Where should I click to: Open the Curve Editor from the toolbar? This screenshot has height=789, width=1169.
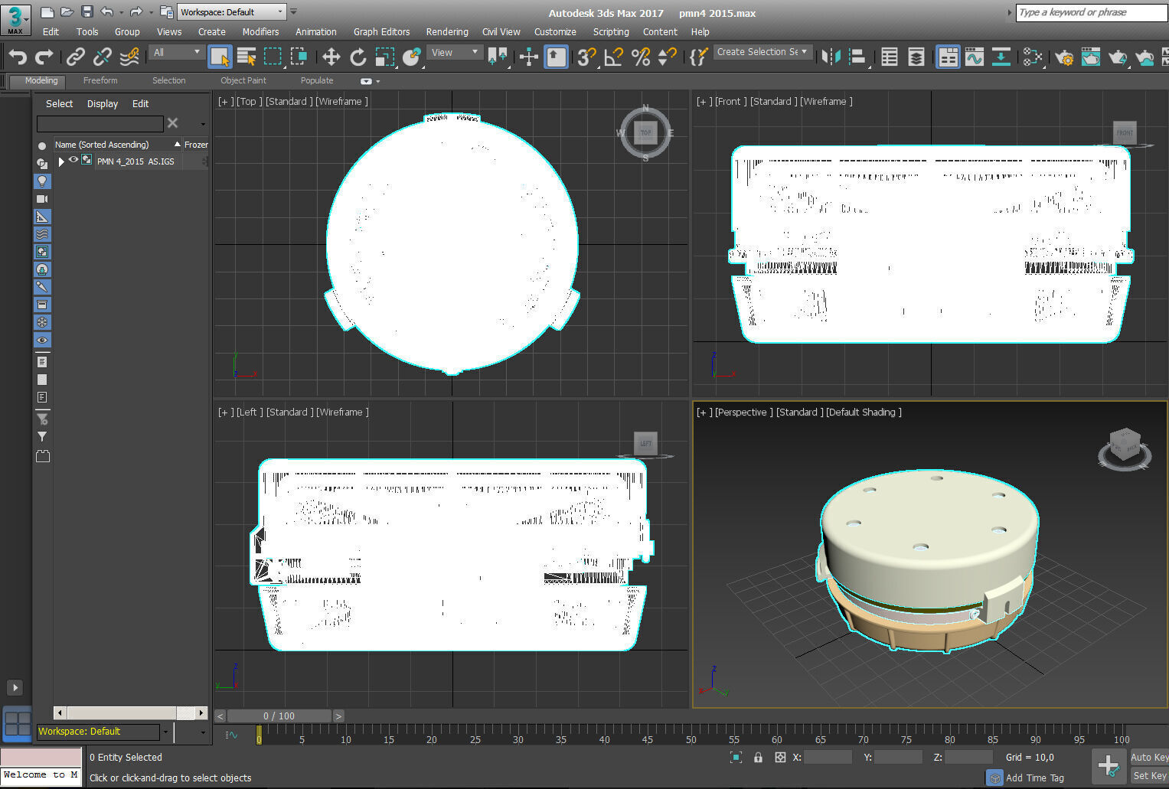click(x=975, y=57)
